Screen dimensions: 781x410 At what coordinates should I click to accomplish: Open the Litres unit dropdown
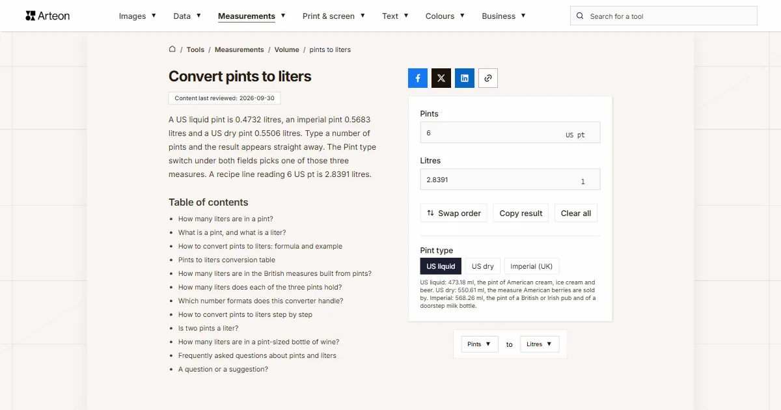[x=540, y=344]
